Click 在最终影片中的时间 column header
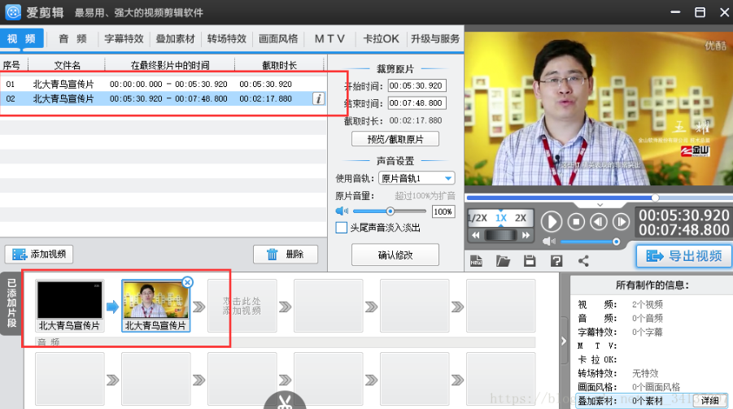This screenshot has height=409, width=733. (170, 65)
